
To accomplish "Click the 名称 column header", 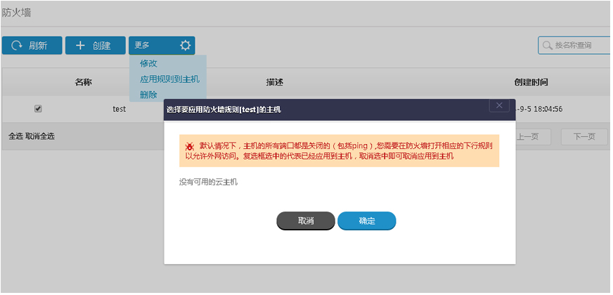I will [83, 82].
